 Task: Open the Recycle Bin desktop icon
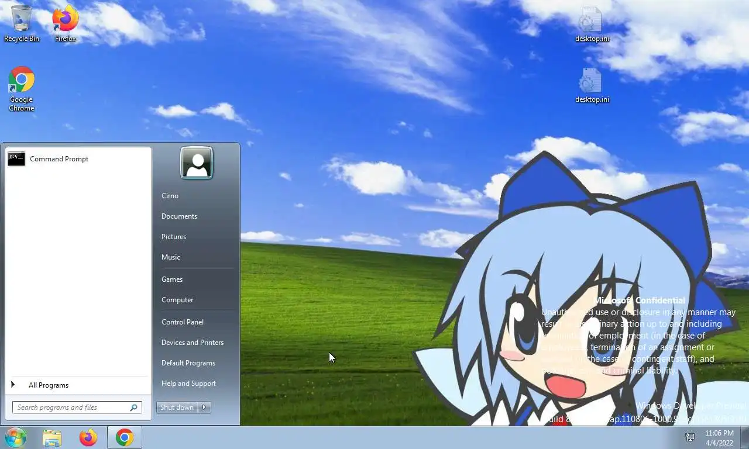point(22,23)
